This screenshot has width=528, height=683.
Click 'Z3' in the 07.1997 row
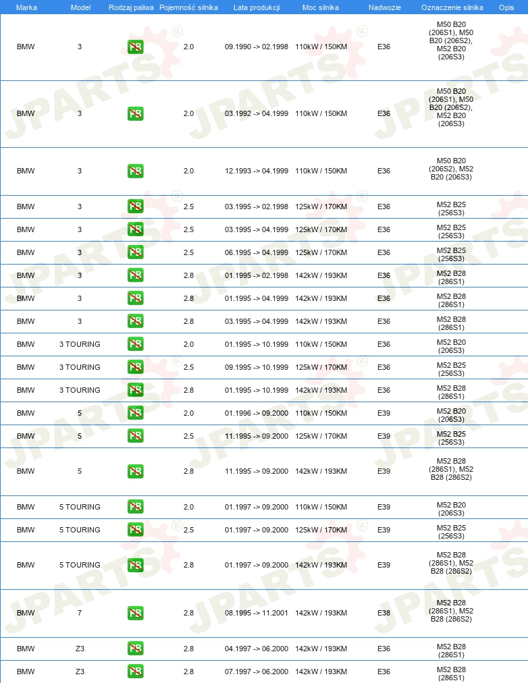[x=80, y=672]
